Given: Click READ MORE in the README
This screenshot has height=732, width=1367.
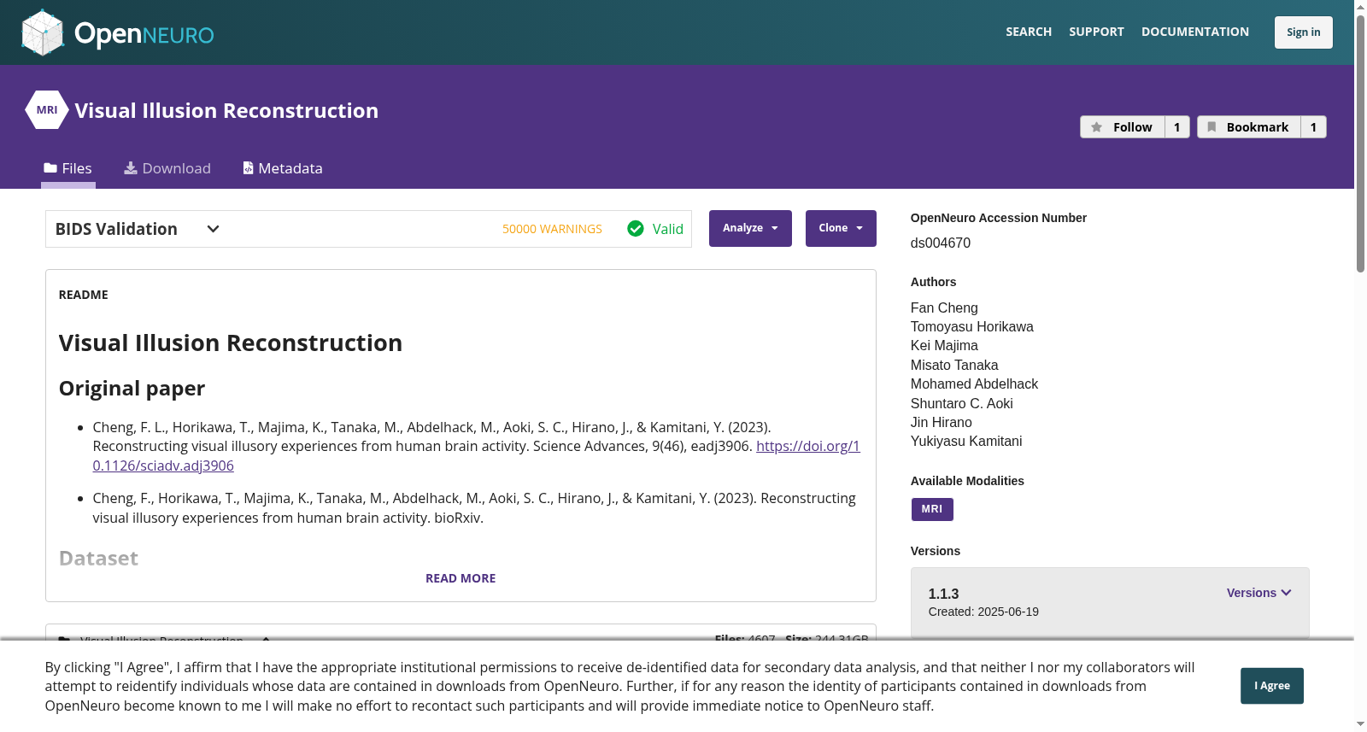Looking at the screenshot, I should click(461, 578).
